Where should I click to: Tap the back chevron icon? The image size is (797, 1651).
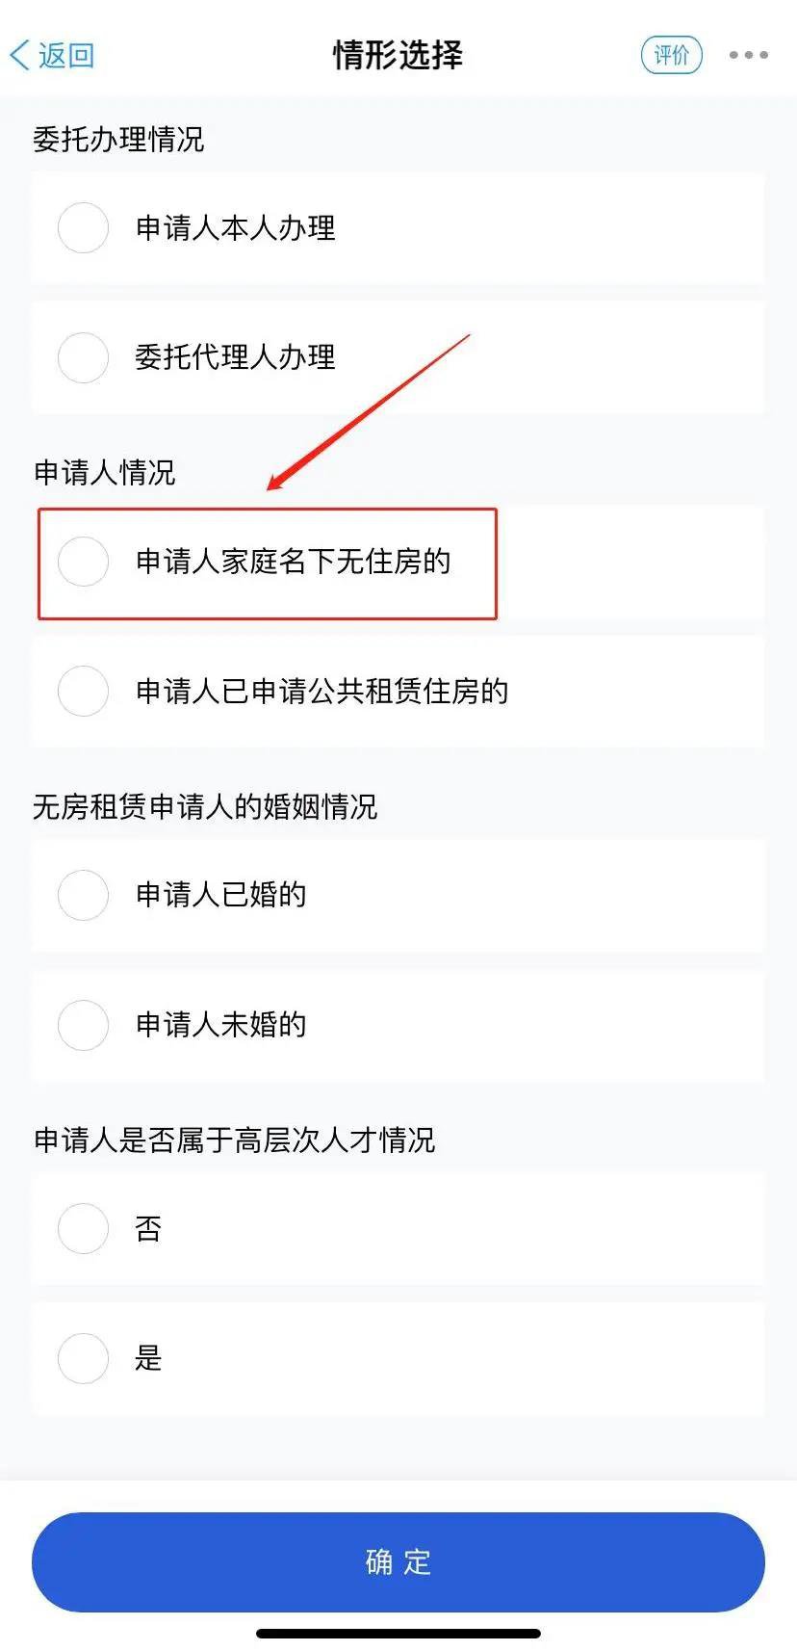coord(19,55)
